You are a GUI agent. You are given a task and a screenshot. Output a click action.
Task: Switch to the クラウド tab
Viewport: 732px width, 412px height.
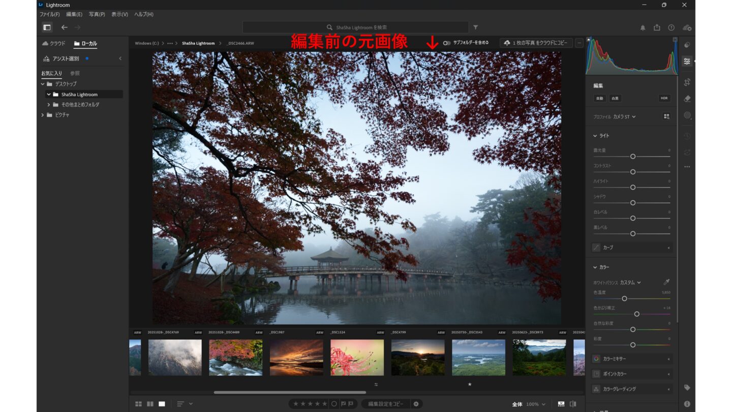[x=54, y=44]
